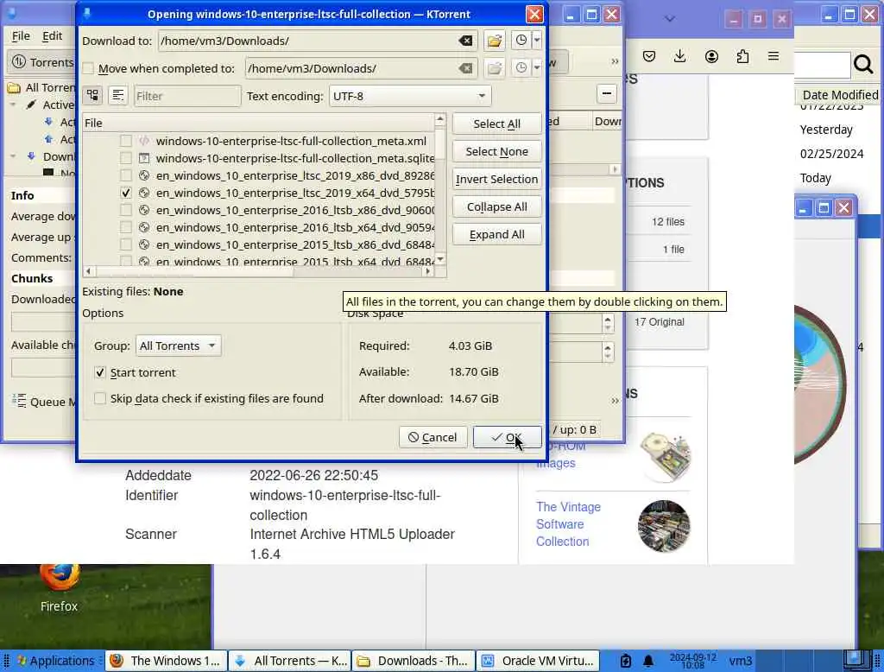Image resolution: width=884 pixels, height=672 pixels.
Task: Collapse the Downloads group in KTorrent sidebar
Action: [13, 156]
